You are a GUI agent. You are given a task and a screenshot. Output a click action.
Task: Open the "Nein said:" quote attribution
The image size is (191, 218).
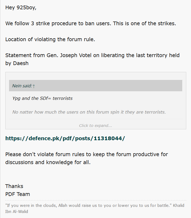click(x=22, y=86)
